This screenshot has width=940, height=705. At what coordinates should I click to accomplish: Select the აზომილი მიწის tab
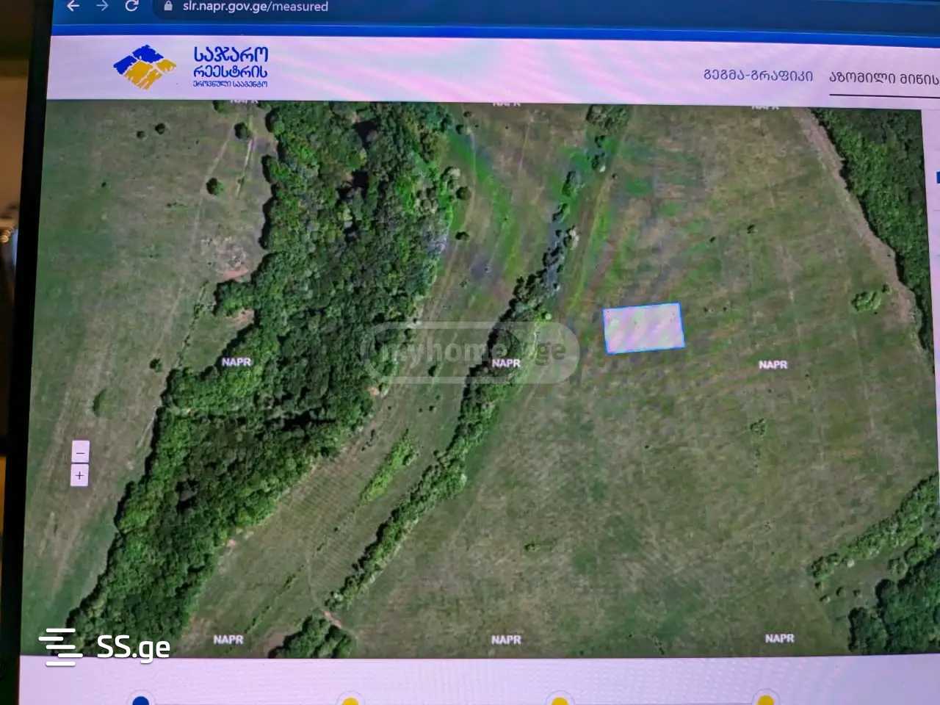[883, 78]
